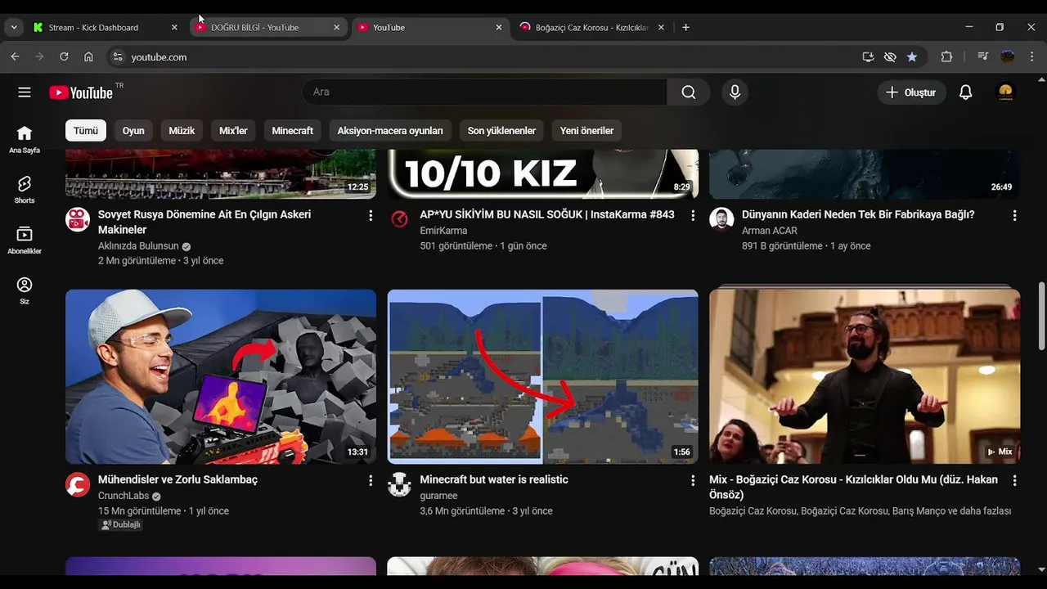This screenshot has height=589, width=1047.
Task: Play the CrunchLabs hide-and-seek thumbnail
Action: point(221,376)
